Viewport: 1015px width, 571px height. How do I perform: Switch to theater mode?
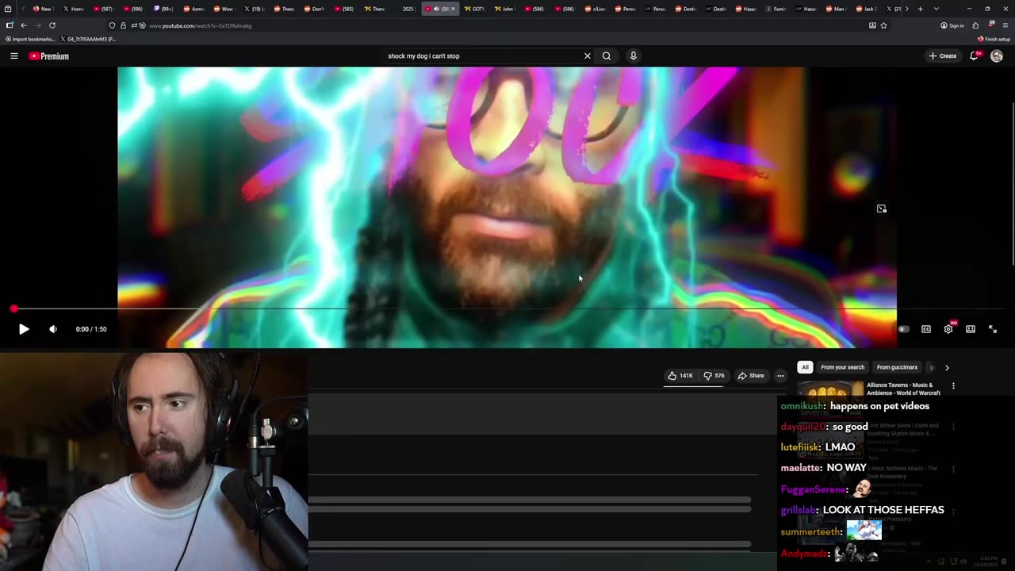click(971, 329)
